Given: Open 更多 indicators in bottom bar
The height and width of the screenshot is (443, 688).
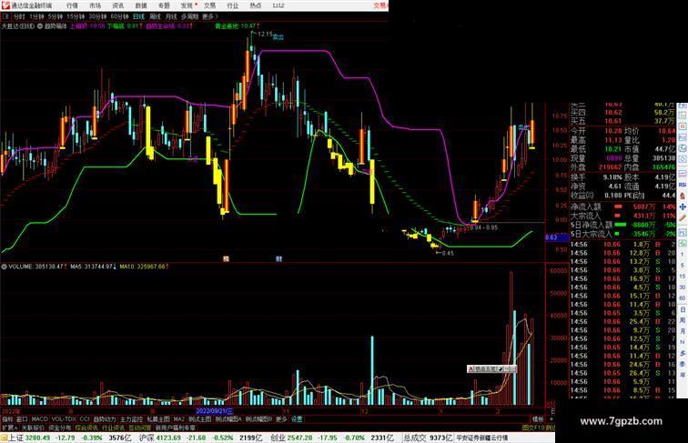Looking at the screenshot, I should coord(281,419).
